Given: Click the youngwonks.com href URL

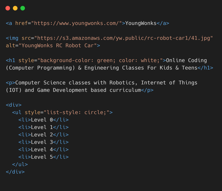Looking at the screenshot, I should pyautogui.click(x=76, y=23).
